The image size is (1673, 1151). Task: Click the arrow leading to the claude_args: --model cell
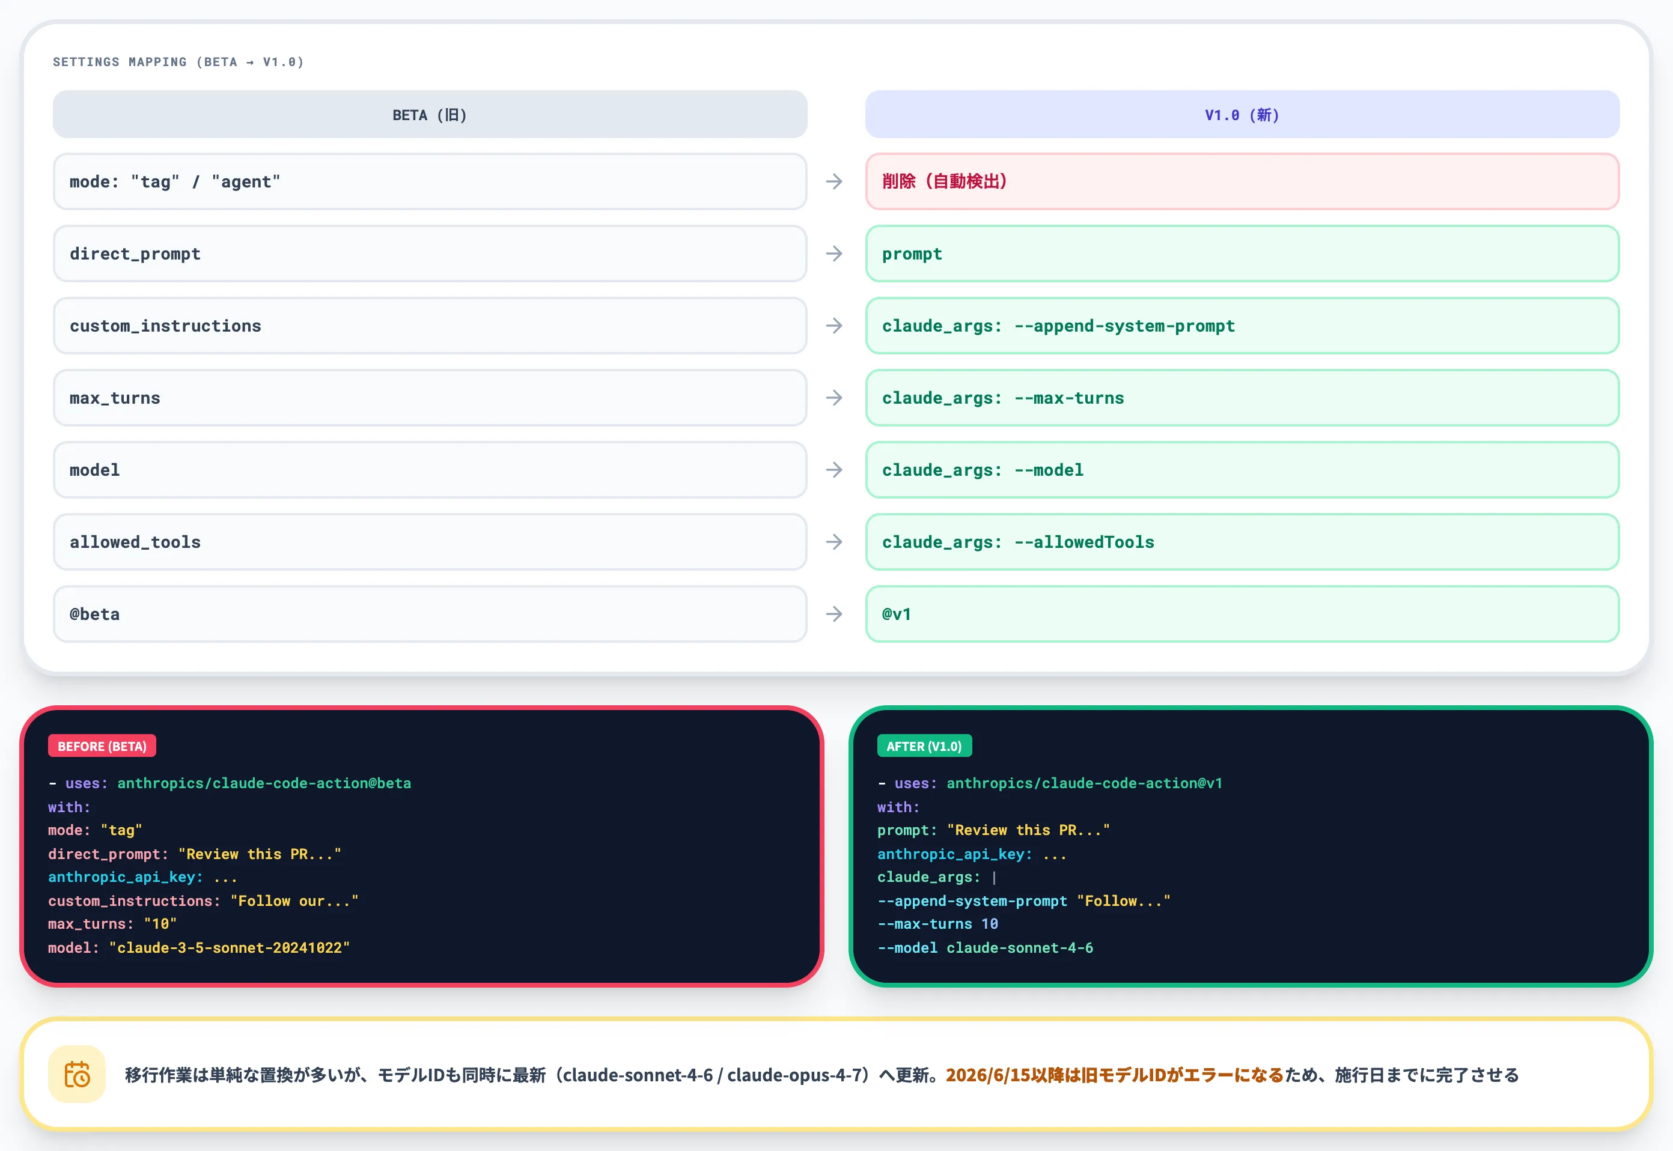point(835,470)
